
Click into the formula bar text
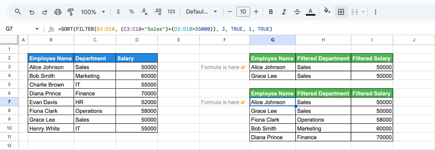click(x=165, y=29)
